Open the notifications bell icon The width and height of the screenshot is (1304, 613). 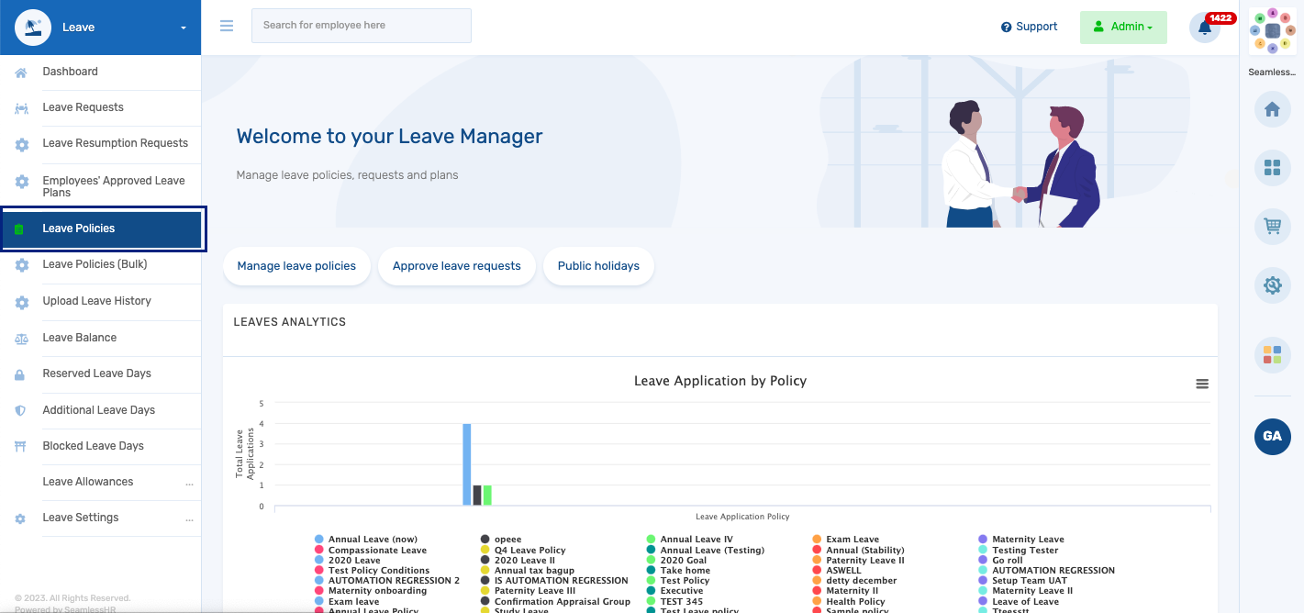pyautogui.click(x=1205, y=28)
